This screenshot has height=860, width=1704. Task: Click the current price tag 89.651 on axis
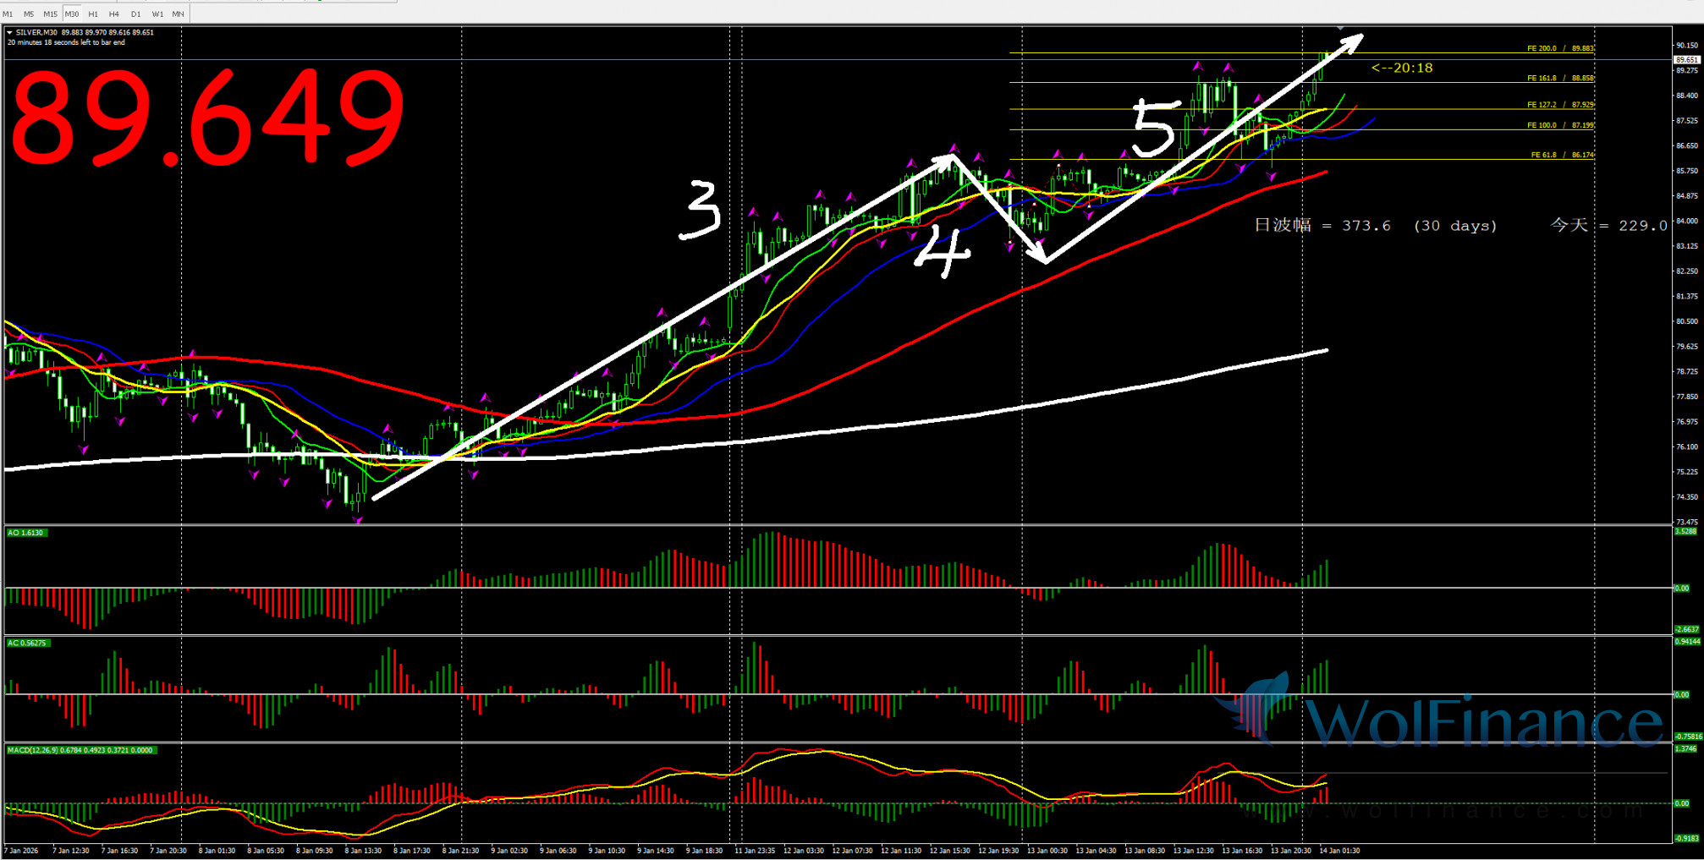[x=1686, y=60]
